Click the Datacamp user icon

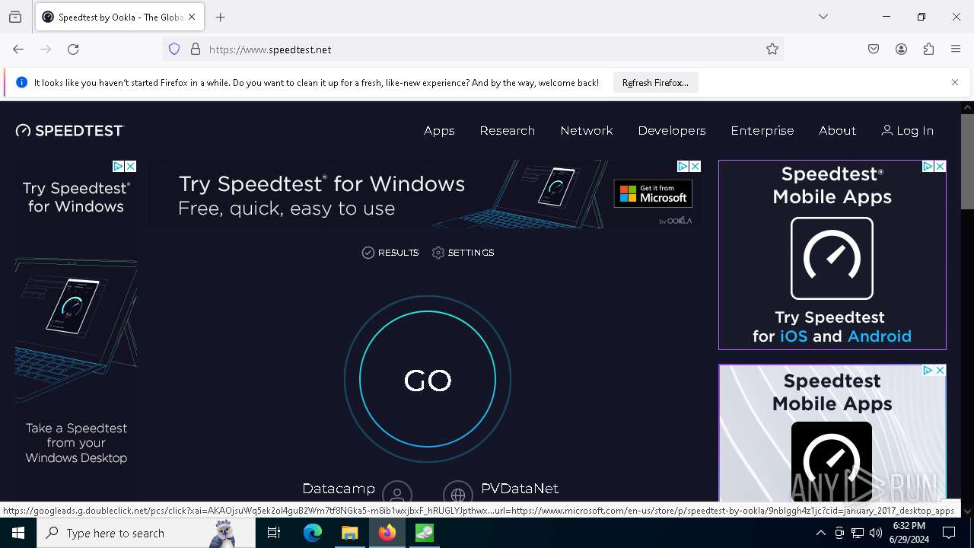(397, 494)
